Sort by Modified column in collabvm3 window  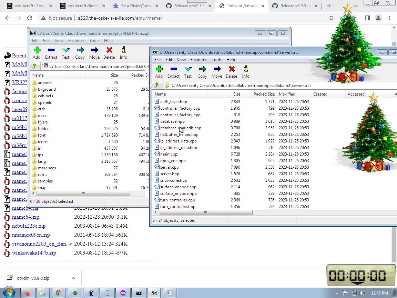pyautogui.click(x=294, y=94)
